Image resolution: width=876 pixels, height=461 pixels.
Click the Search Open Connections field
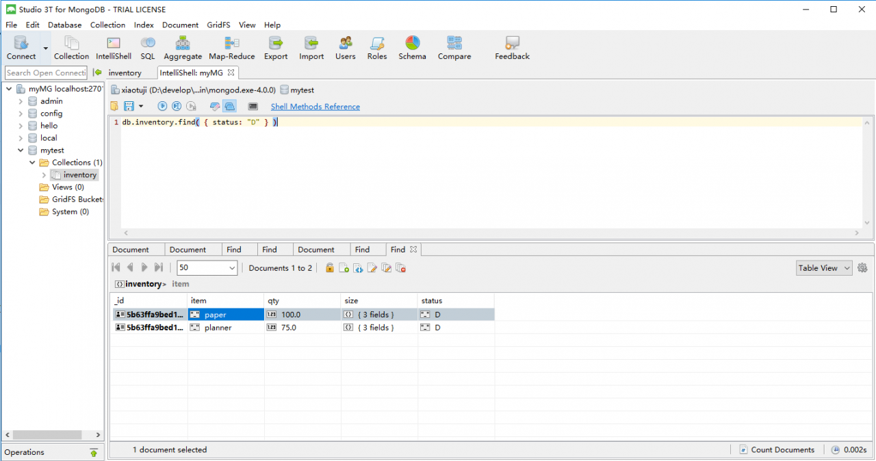tap(46, 73)
